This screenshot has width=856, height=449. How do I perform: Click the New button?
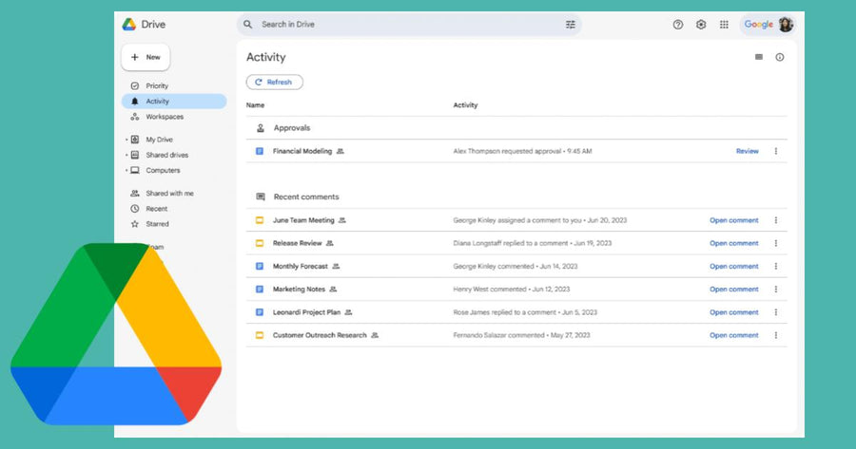tap(146, 57)
